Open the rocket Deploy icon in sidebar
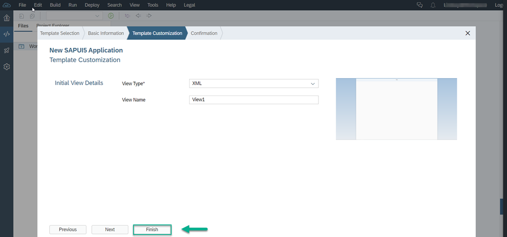Viewport: 507px width, 237px height. pos(7,51)
